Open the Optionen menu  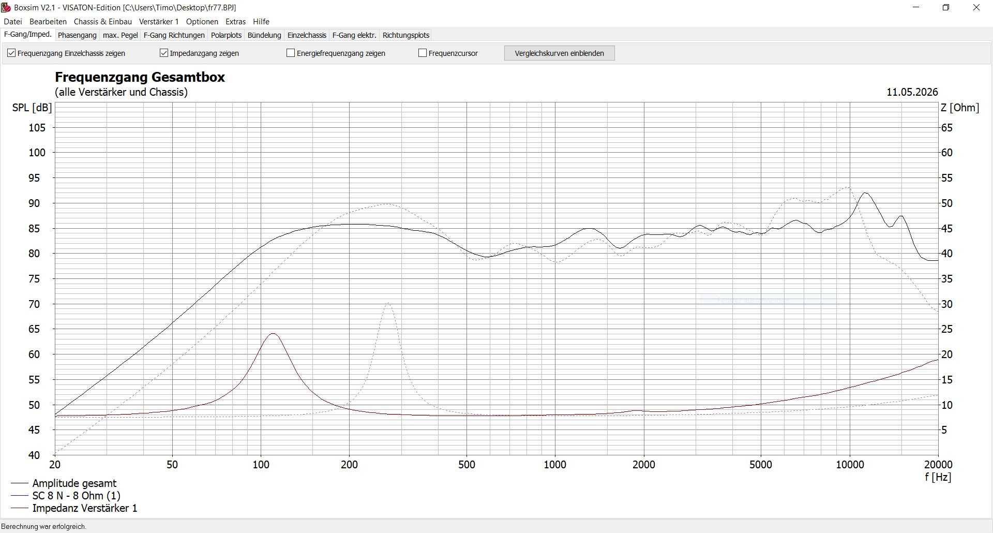(202, 22)
